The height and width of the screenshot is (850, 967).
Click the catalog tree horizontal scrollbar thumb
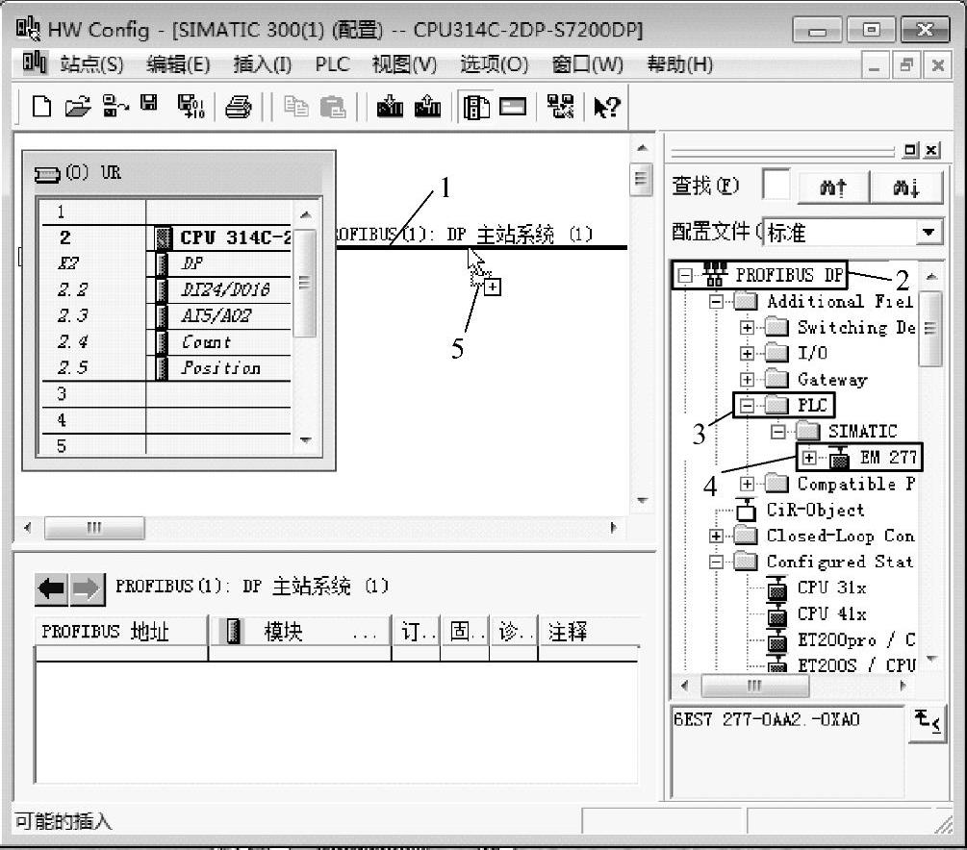coord(755,686)
